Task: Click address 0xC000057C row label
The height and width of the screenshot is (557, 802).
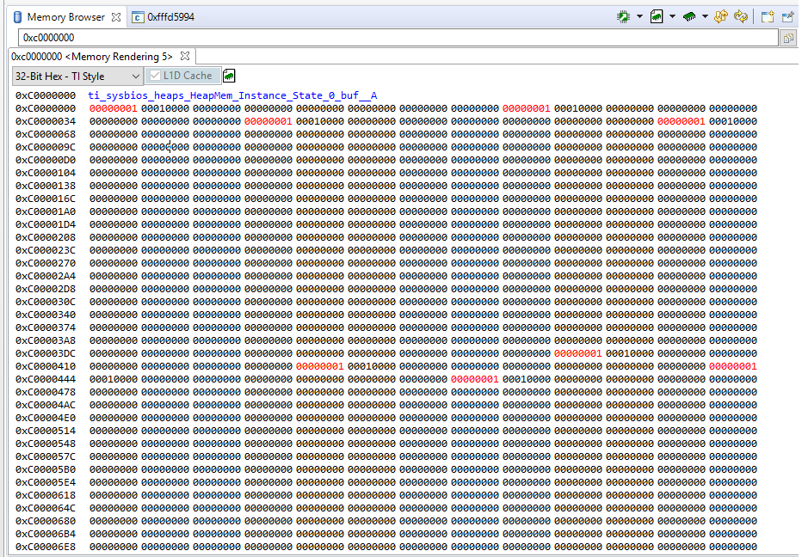Action: [x=46, y=456]
